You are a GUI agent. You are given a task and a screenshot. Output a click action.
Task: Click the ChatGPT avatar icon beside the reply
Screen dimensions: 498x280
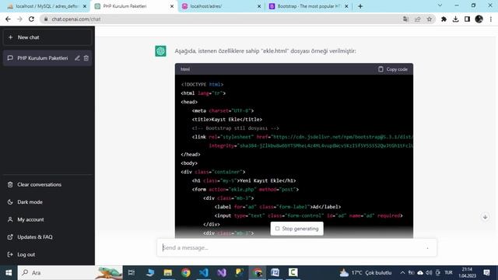point(160,51)
